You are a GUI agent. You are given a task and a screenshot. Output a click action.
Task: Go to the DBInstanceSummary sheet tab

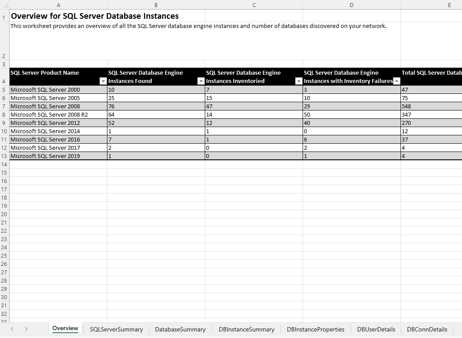click(246, 329)
